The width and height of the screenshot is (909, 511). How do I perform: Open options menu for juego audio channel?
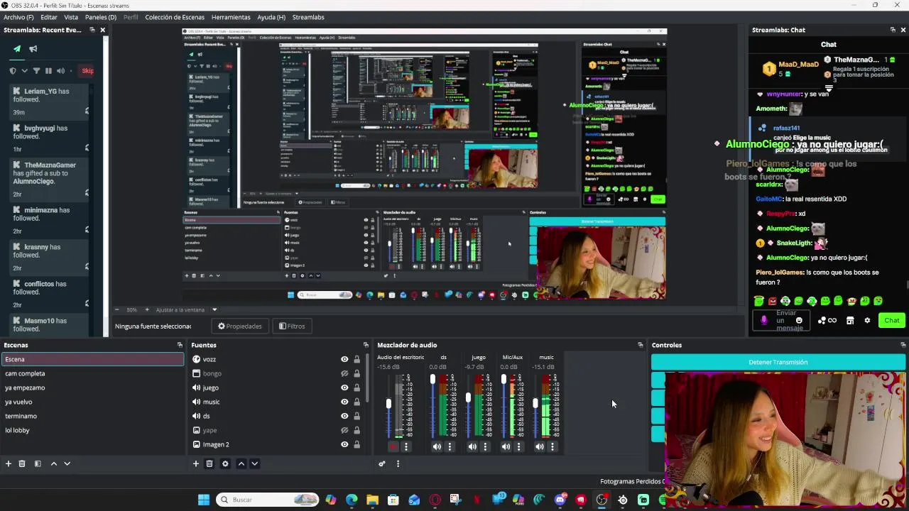[485, 446]
